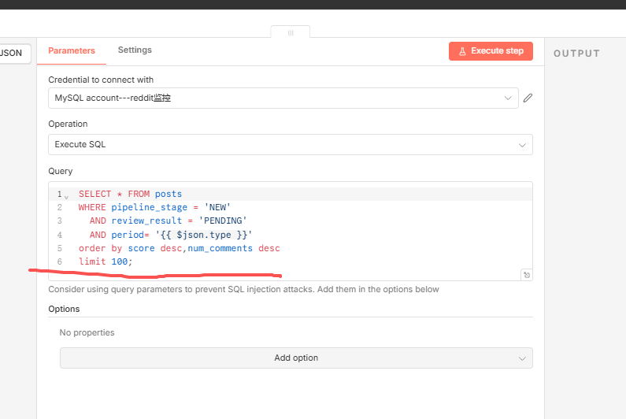This screenshot has width=626, height=419.
Task: Click the flask icon in Execute step
Action: pyautogui.click(x=462, y=51)
